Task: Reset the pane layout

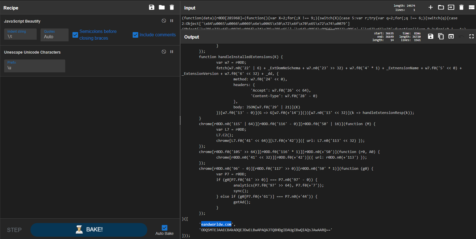Action: tap(472, 7)
